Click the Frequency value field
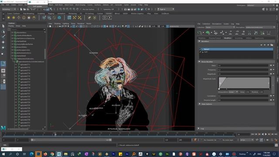Image resolution: width=279 pixels, height=157 pixels. [243, 70]
